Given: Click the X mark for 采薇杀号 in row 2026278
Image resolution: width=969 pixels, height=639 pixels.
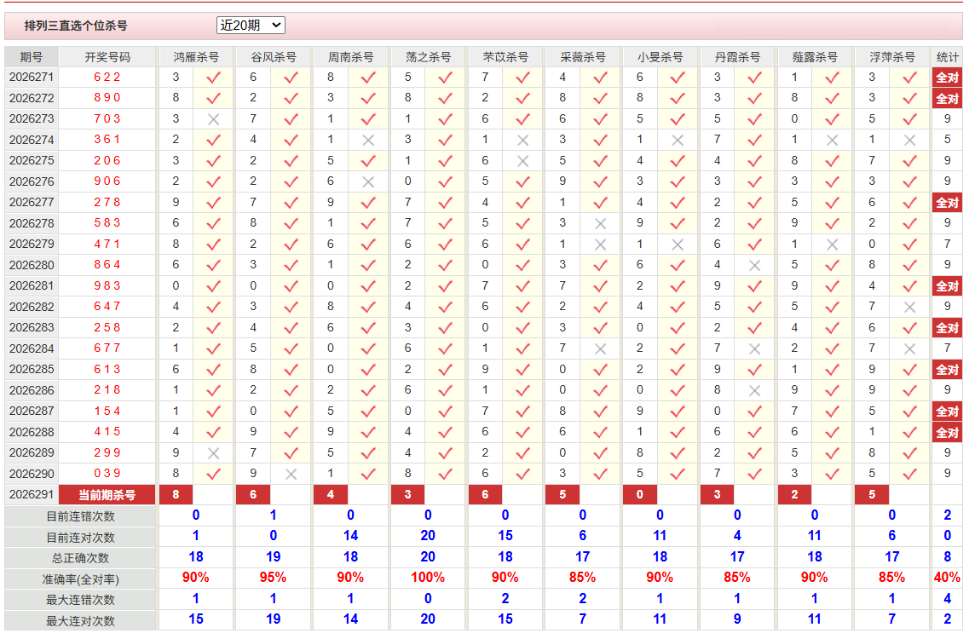Looking at the screenshot, I should pyautogui.click(x=600, y=224).
